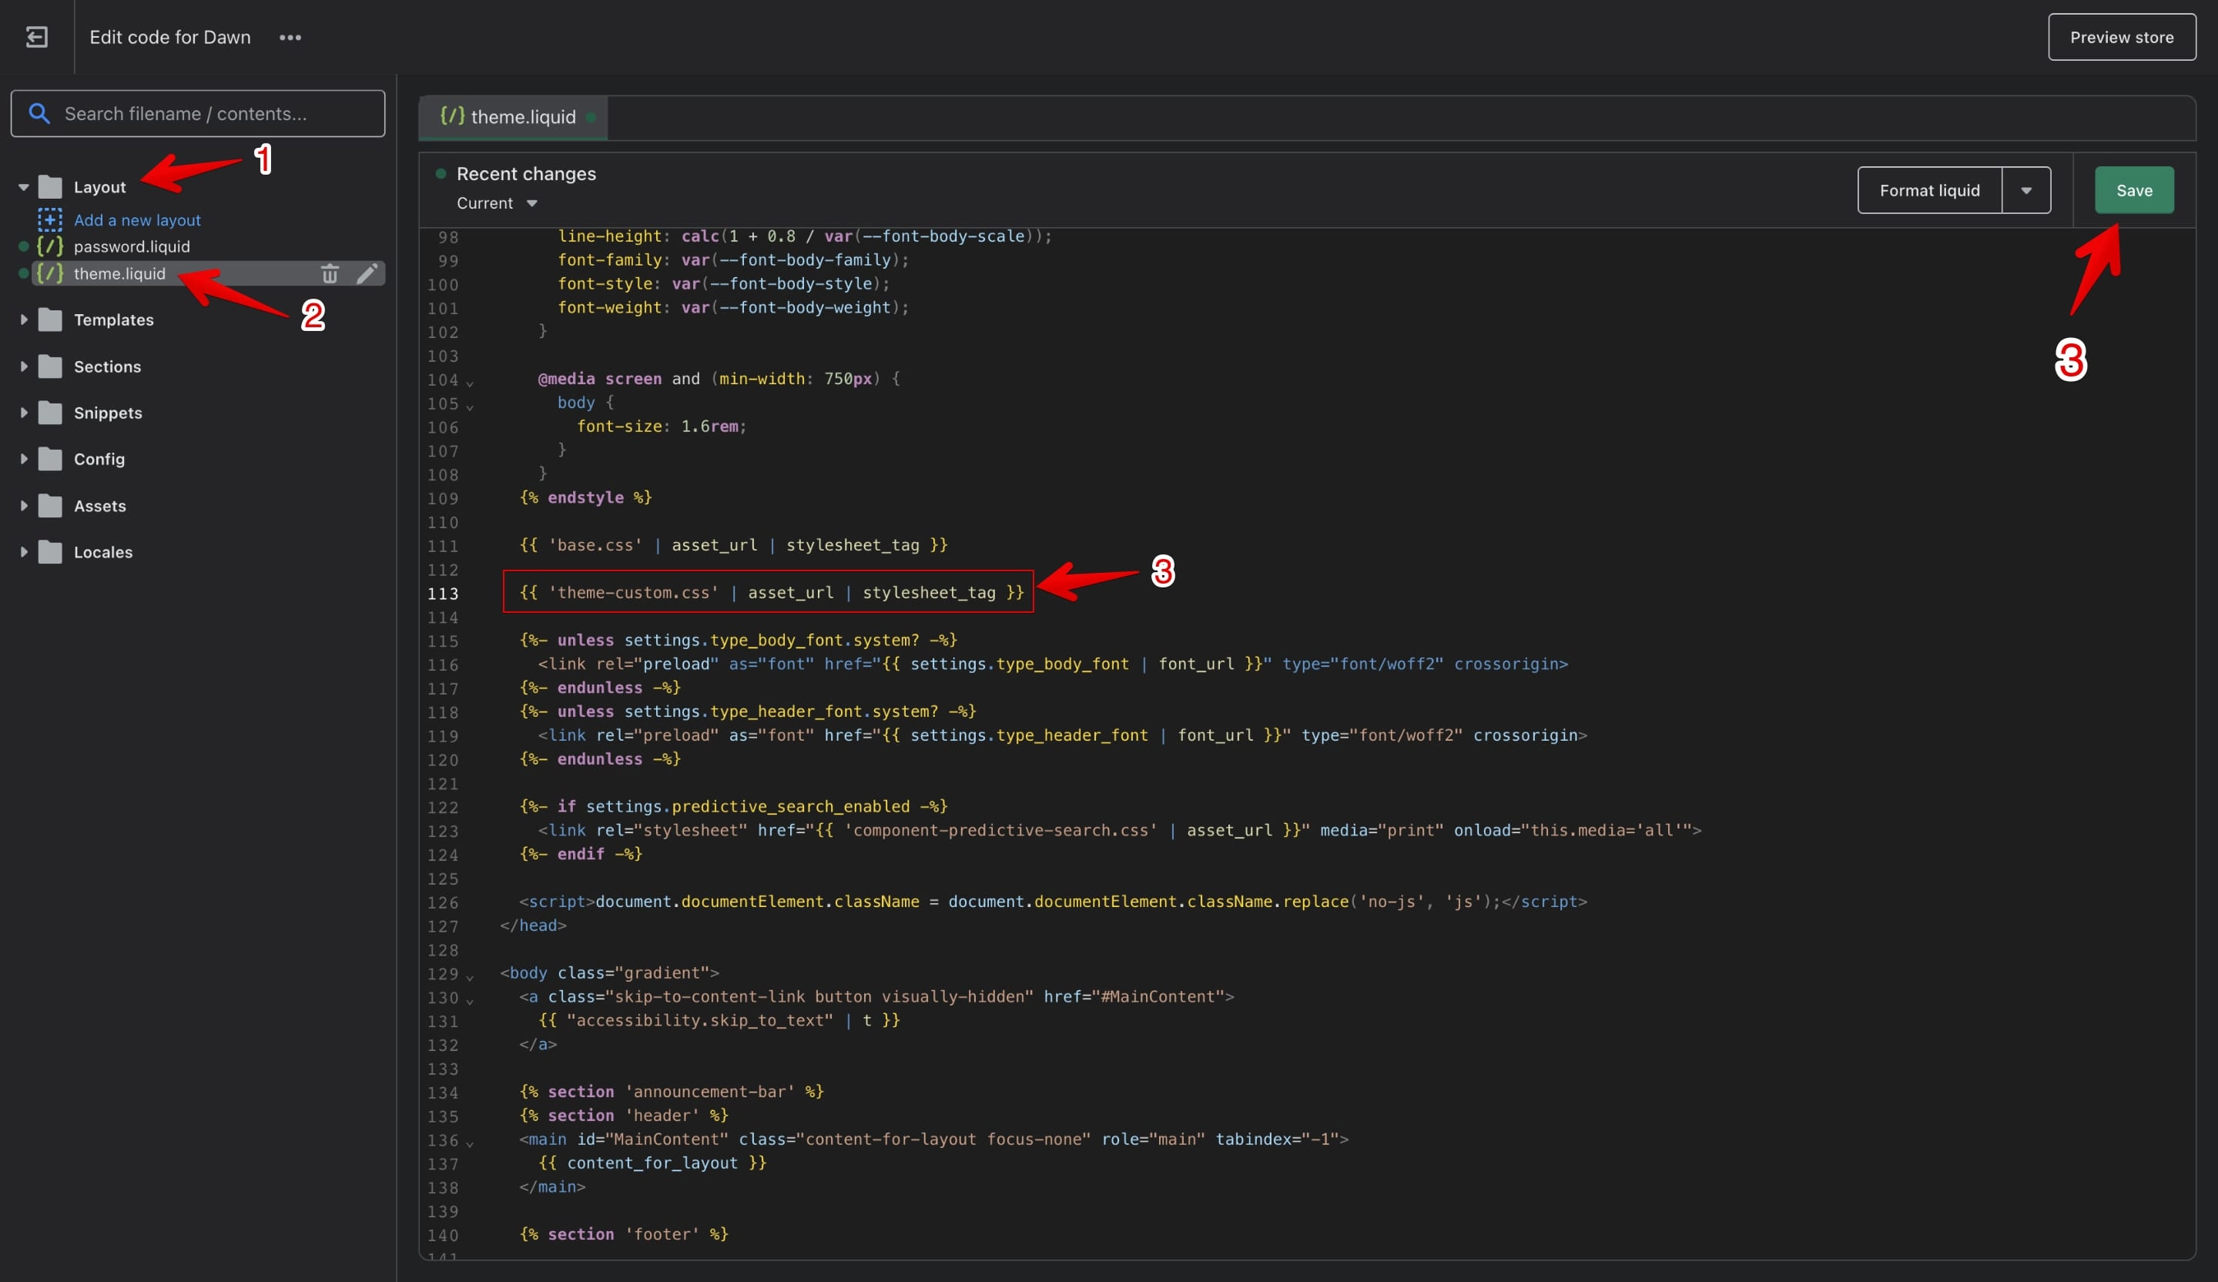Click the liquid icon on theme.liquid tab

(x=452, y=116)
